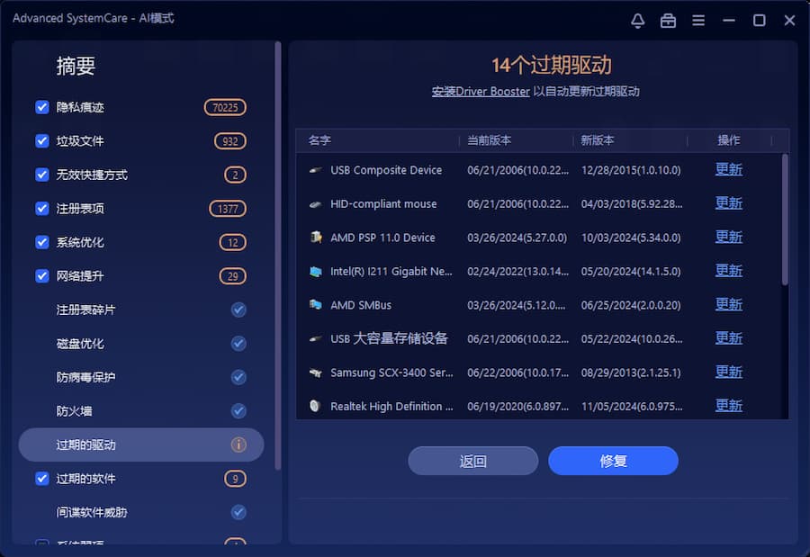
Task: Select the 过期的驱动 summary item
Action: point(141,445)
